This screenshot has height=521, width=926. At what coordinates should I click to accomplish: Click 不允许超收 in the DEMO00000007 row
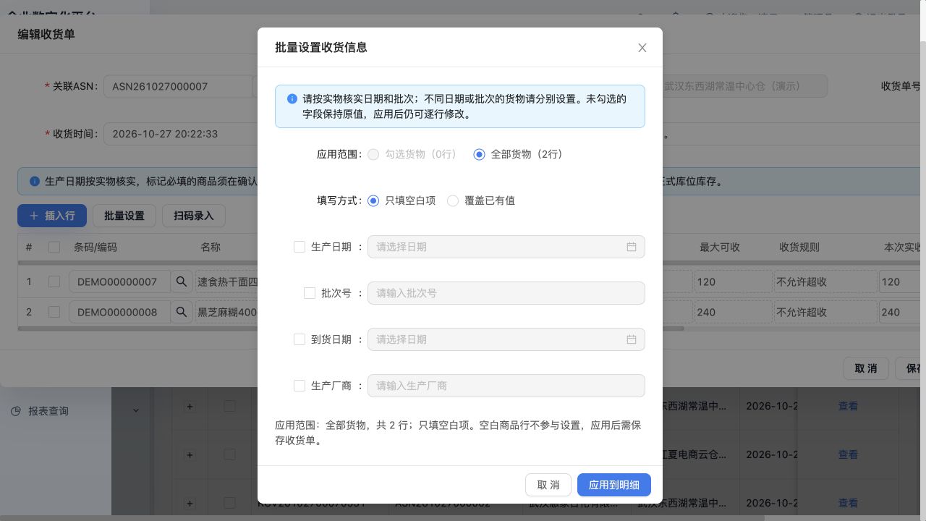pyautogui.click(x=825, y=282)
